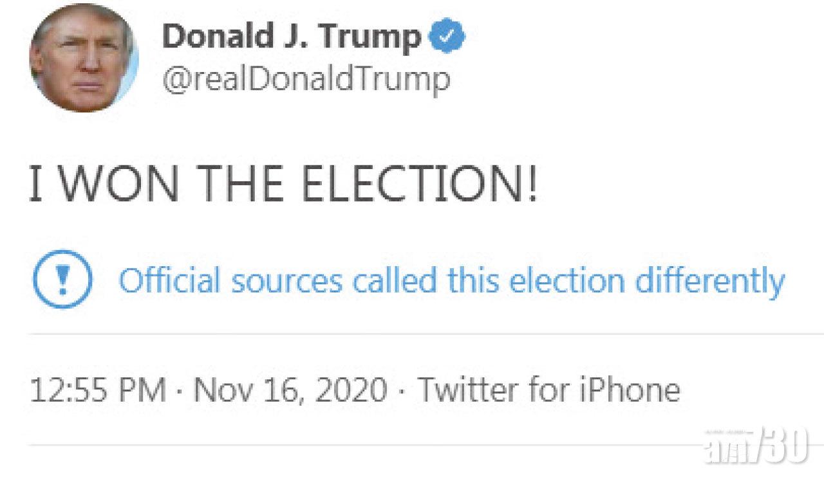The image size is (824, 477).
Task: Open the "Official sources called this election differently" link
Action: tap(451, 281)
